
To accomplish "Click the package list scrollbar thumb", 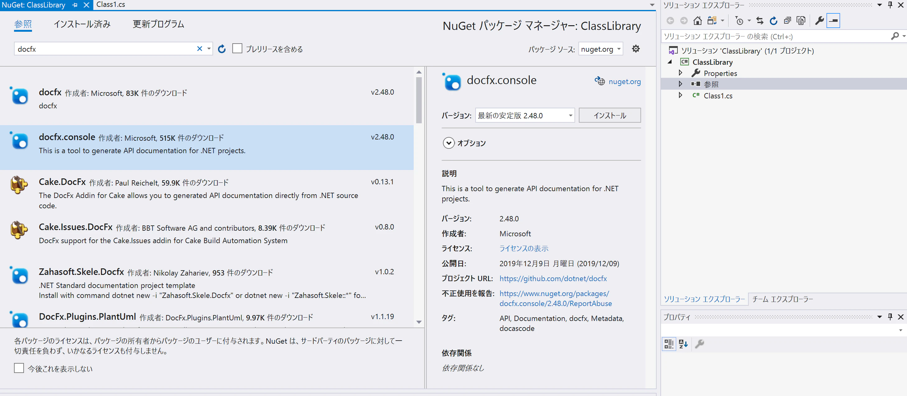I will [x=419, y=100].
